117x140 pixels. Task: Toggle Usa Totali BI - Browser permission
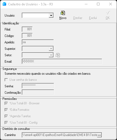[6, 103]
